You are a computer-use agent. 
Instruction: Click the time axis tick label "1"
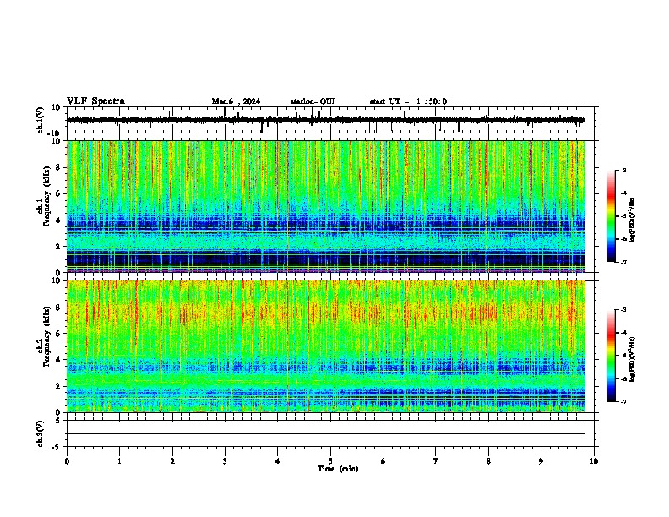tap(119, 461)
